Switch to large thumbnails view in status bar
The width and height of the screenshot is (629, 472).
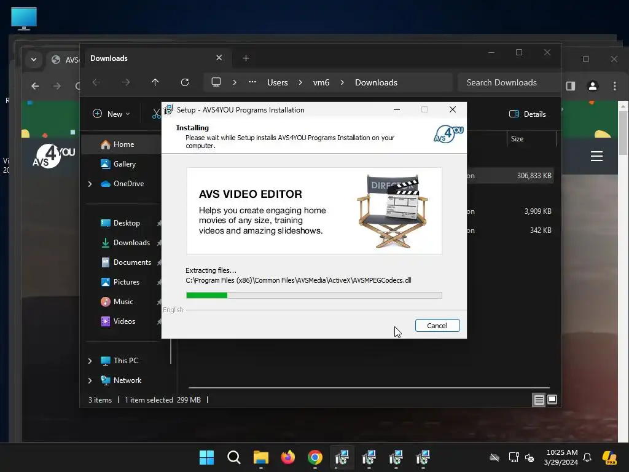[552, 399]
